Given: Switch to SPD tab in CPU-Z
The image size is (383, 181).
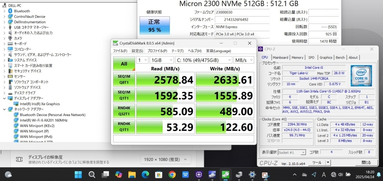Looking at the screenshot, I should [x=312, y=57].
